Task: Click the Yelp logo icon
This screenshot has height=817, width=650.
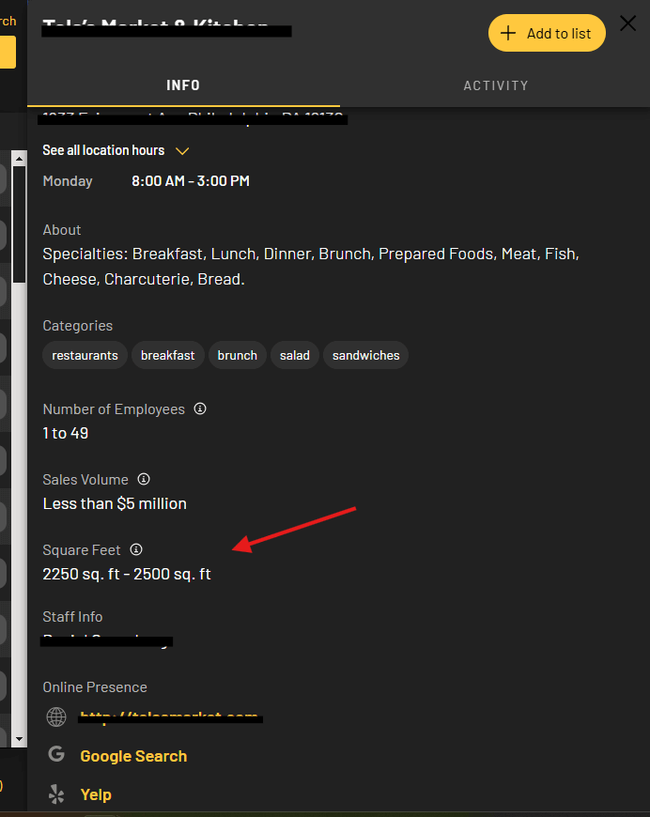Action: coord(56,794)
